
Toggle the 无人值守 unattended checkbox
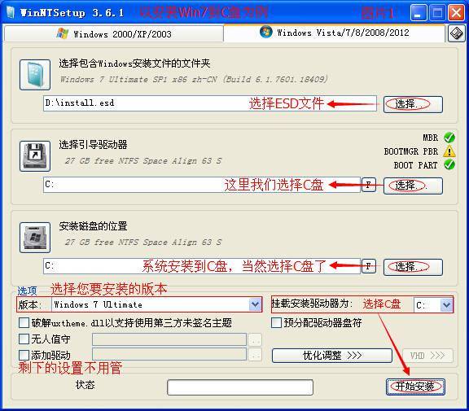[x=24, y=339]
